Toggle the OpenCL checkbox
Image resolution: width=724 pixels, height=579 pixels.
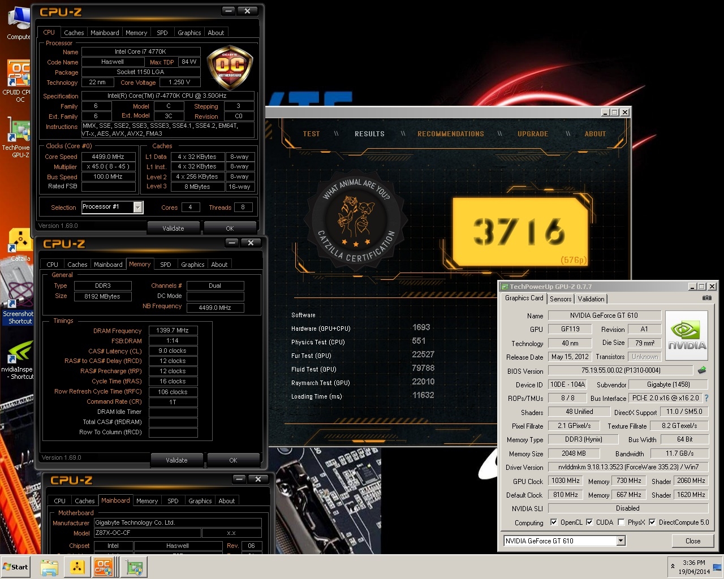click(554, 522)
